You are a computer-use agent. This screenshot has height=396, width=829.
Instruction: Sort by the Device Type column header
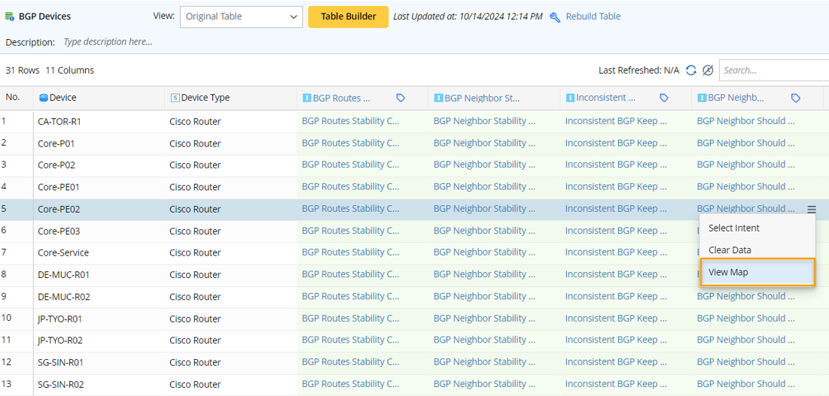pos(206,98)
